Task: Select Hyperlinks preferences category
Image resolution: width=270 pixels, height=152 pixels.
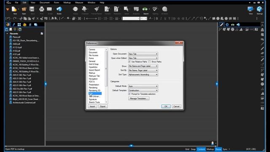Action: coord(93,67)
